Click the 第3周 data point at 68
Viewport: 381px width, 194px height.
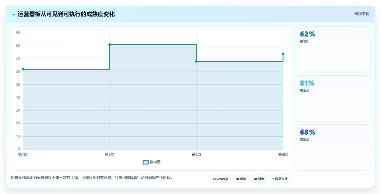coord(196,61)
